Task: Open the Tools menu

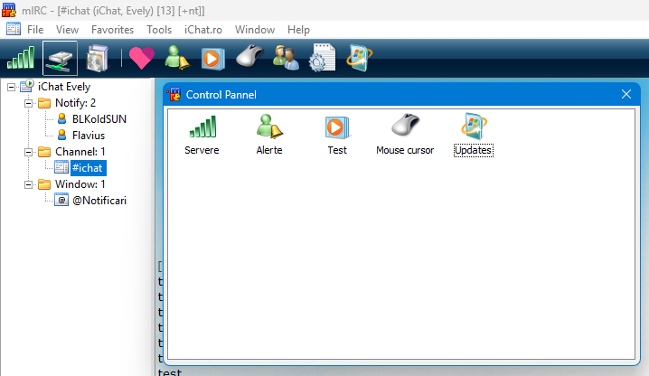Action: coord(159,30)
